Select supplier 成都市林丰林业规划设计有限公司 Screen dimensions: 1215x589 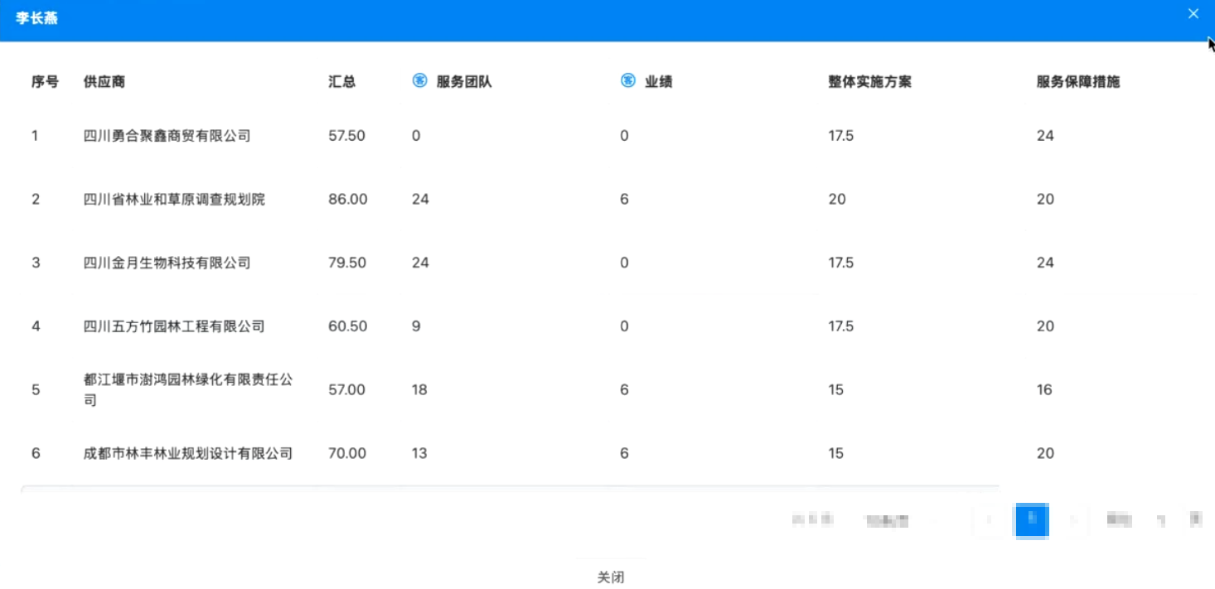(x=188, y=453)
